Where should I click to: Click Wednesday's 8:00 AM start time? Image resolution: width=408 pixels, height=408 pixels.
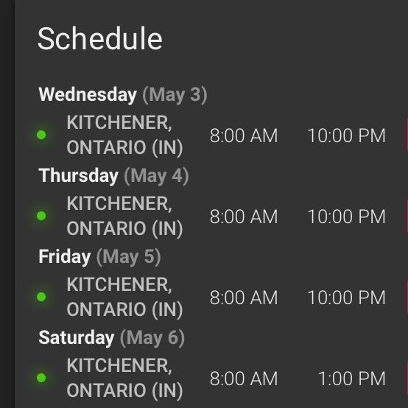(x=244, y=136)
